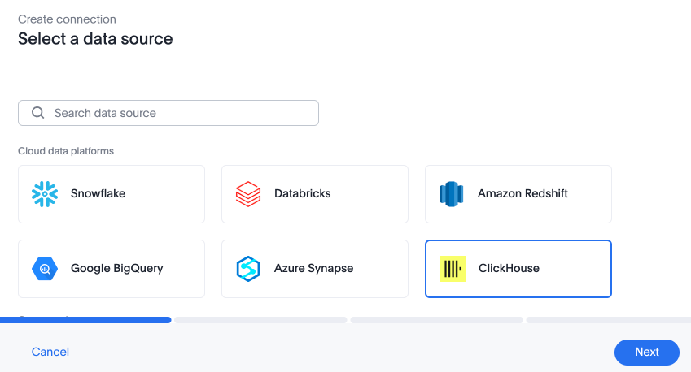Click the first blue progress step
The image size is (691, 372).
85,320
